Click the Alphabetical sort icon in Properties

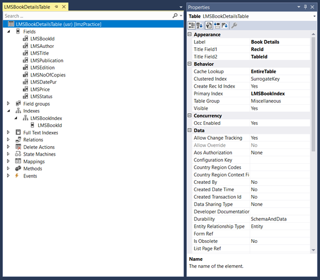200,26
